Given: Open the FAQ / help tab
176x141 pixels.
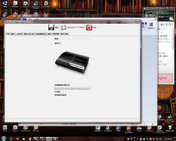Looking at the screenshot, I should coord(58,34).
